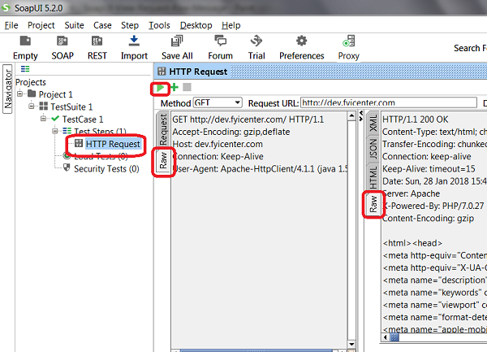
Task: Cancel the request with the gray stop button
Action: pyautogui.click(x=187, y=87)
